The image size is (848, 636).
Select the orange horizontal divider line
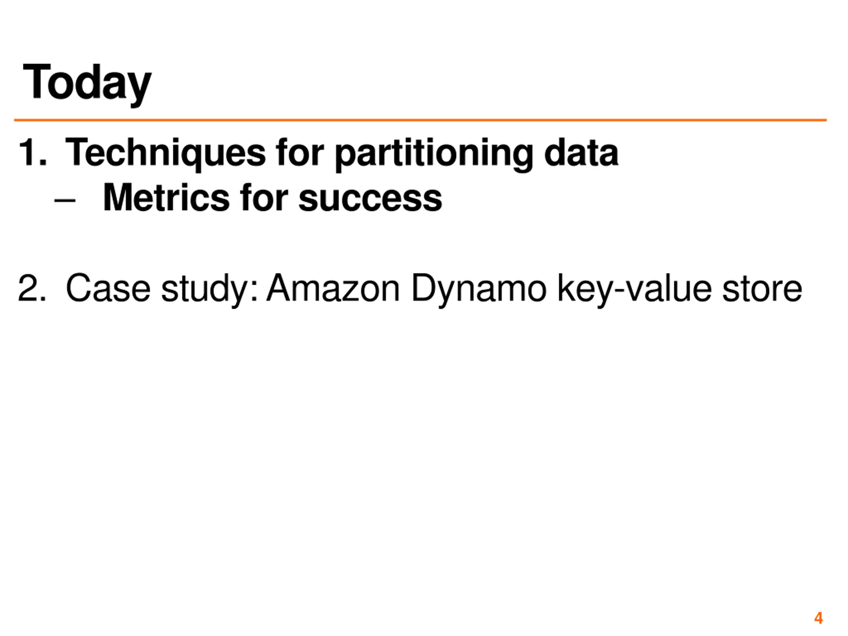(420, 120)
